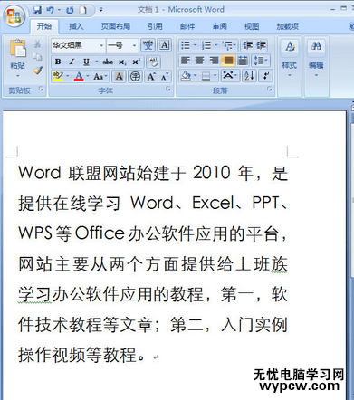Open the 字体 dialog launcher
This screenshot has height=400, width=354.
point(168,90)
